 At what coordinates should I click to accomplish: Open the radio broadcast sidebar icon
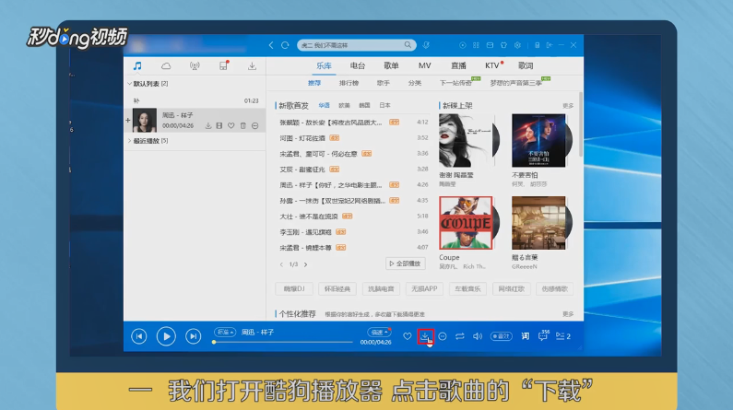click(195, 65)
